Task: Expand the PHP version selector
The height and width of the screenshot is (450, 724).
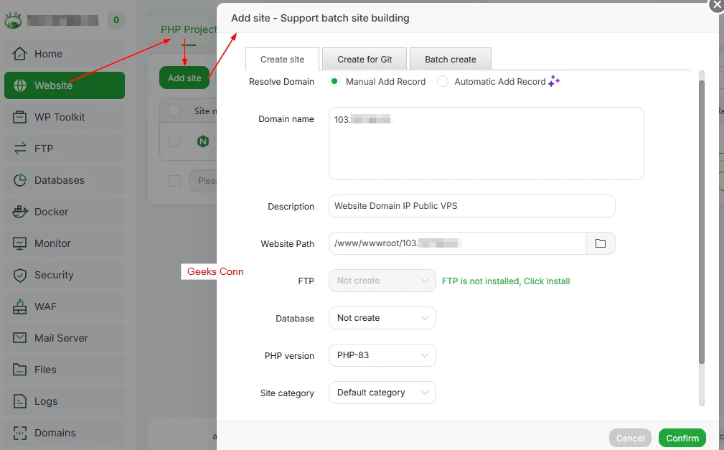Action: pyautogui.click(x=382, y=355)
